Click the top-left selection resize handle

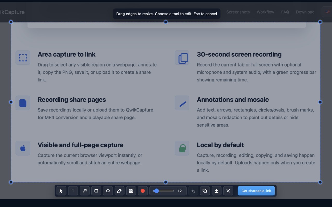pyautogui.click(x=11, y=22)
